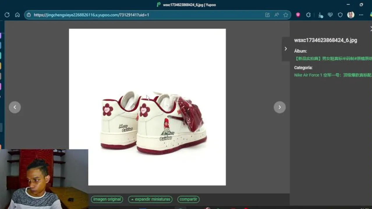Select the wsxc1734623868424_6.jpg browser tab
This screenshot has height=209, width=372.
coord(186,5)
